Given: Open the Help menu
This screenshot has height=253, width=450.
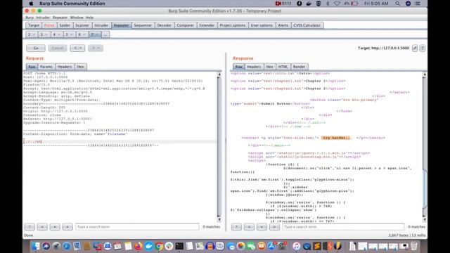Looking at the screenshot, I should [x=89, y=18].
